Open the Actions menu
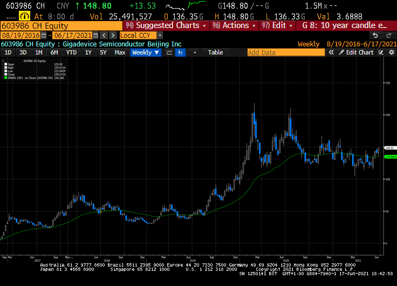This screenshot has width=397, height=286. pos(234,25)
